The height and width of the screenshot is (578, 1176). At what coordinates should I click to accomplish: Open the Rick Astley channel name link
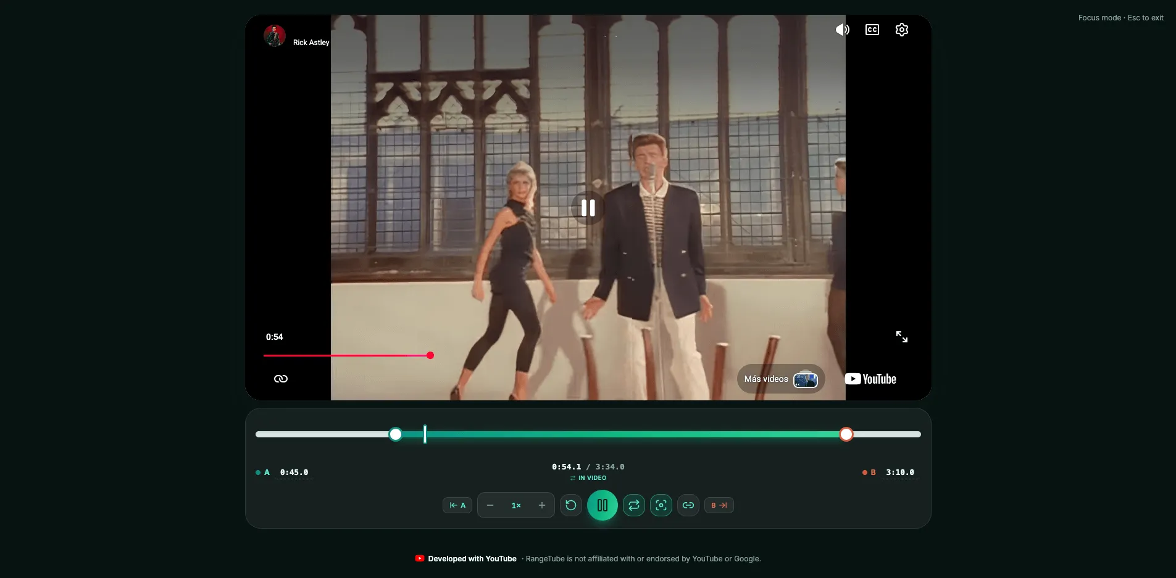(311, 43)
